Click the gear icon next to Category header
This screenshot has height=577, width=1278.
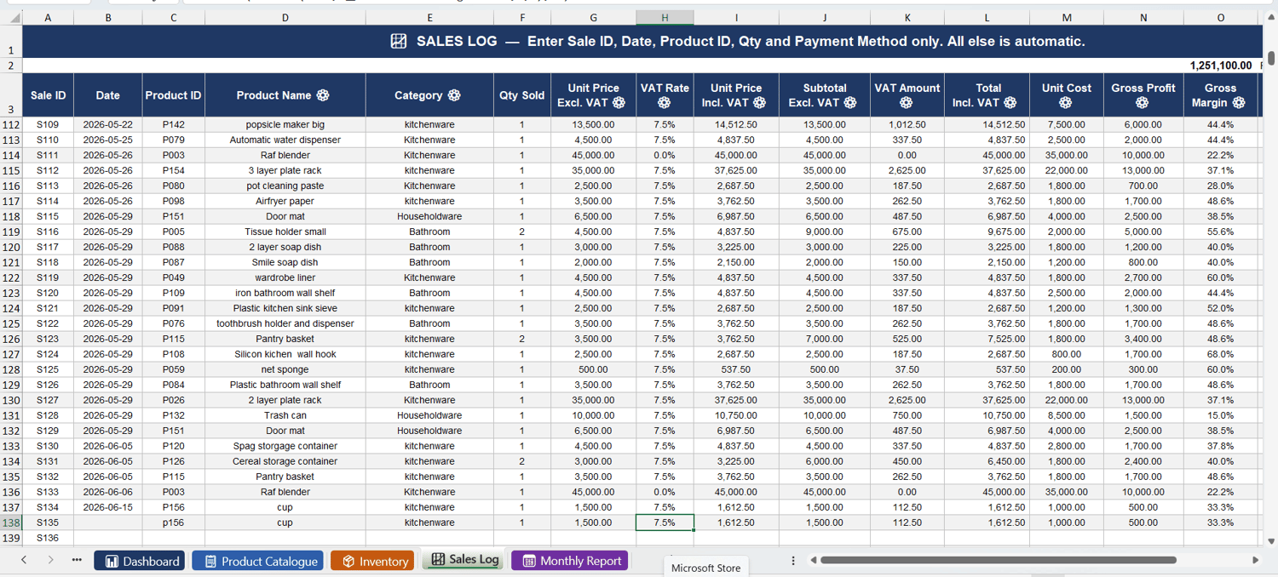click(454, 95)
